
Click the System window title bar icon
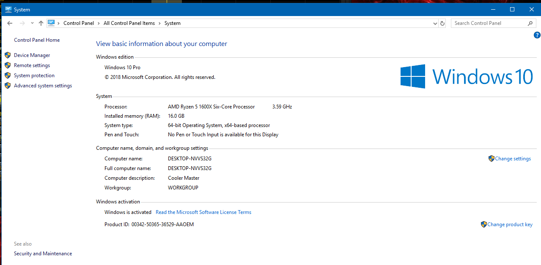(x=8, y=9)
